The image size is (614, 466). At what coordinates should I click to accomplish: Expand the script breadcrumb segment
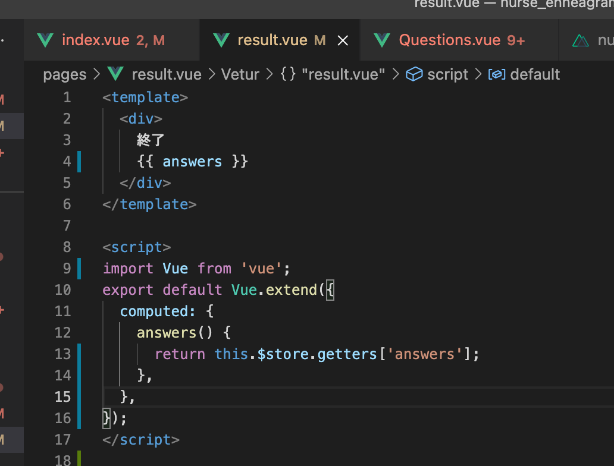pos(448,74)
